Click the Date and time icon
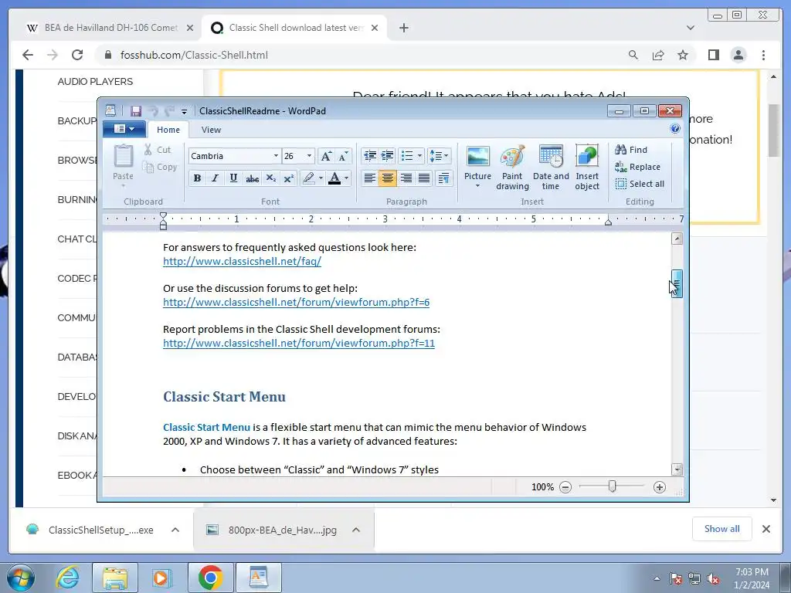The height and width of the screenshot is (593, 791). [550, 168]
